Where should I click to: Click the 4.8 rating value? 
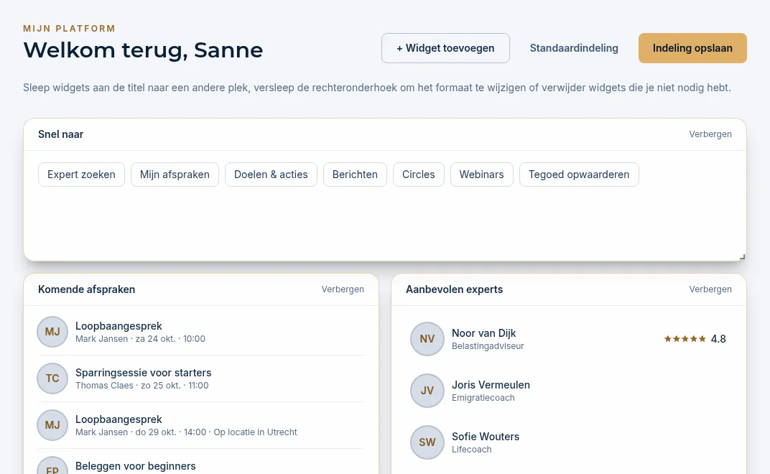(x=718, y=339)
